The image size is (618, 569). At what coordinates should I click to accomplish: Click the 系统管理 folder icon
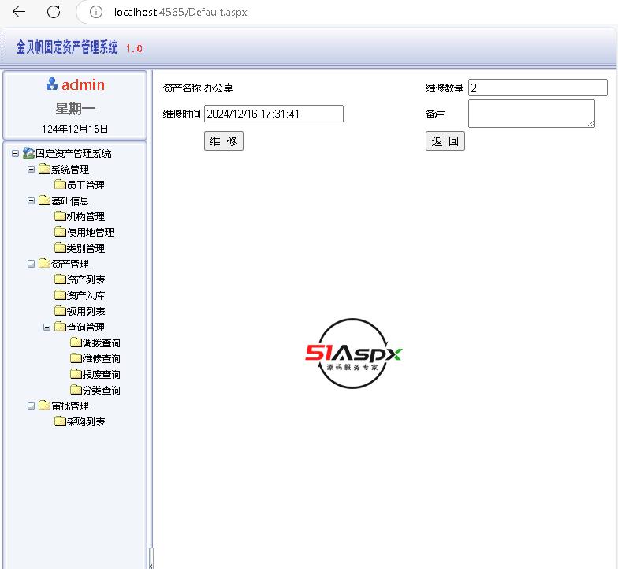coord(44,169)
